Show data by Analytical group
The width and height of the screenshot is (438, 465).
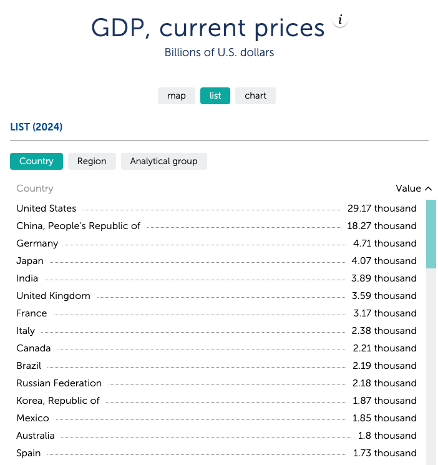click(164, 161)
